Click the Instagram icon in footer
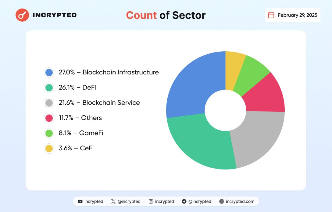Image resolution: width=332 pixels, height=212 pixels. coord(151,201)
